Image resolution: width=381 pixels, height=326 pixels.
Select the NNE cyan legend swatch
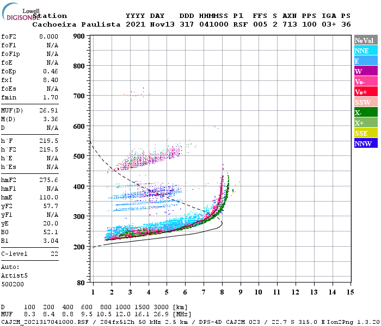pos(366,51)
